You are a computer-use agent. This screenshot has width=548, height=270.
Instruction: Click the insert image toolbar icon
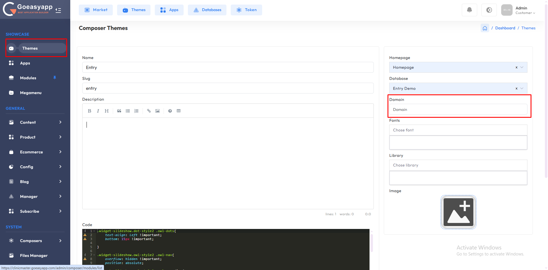coord(157,111)
